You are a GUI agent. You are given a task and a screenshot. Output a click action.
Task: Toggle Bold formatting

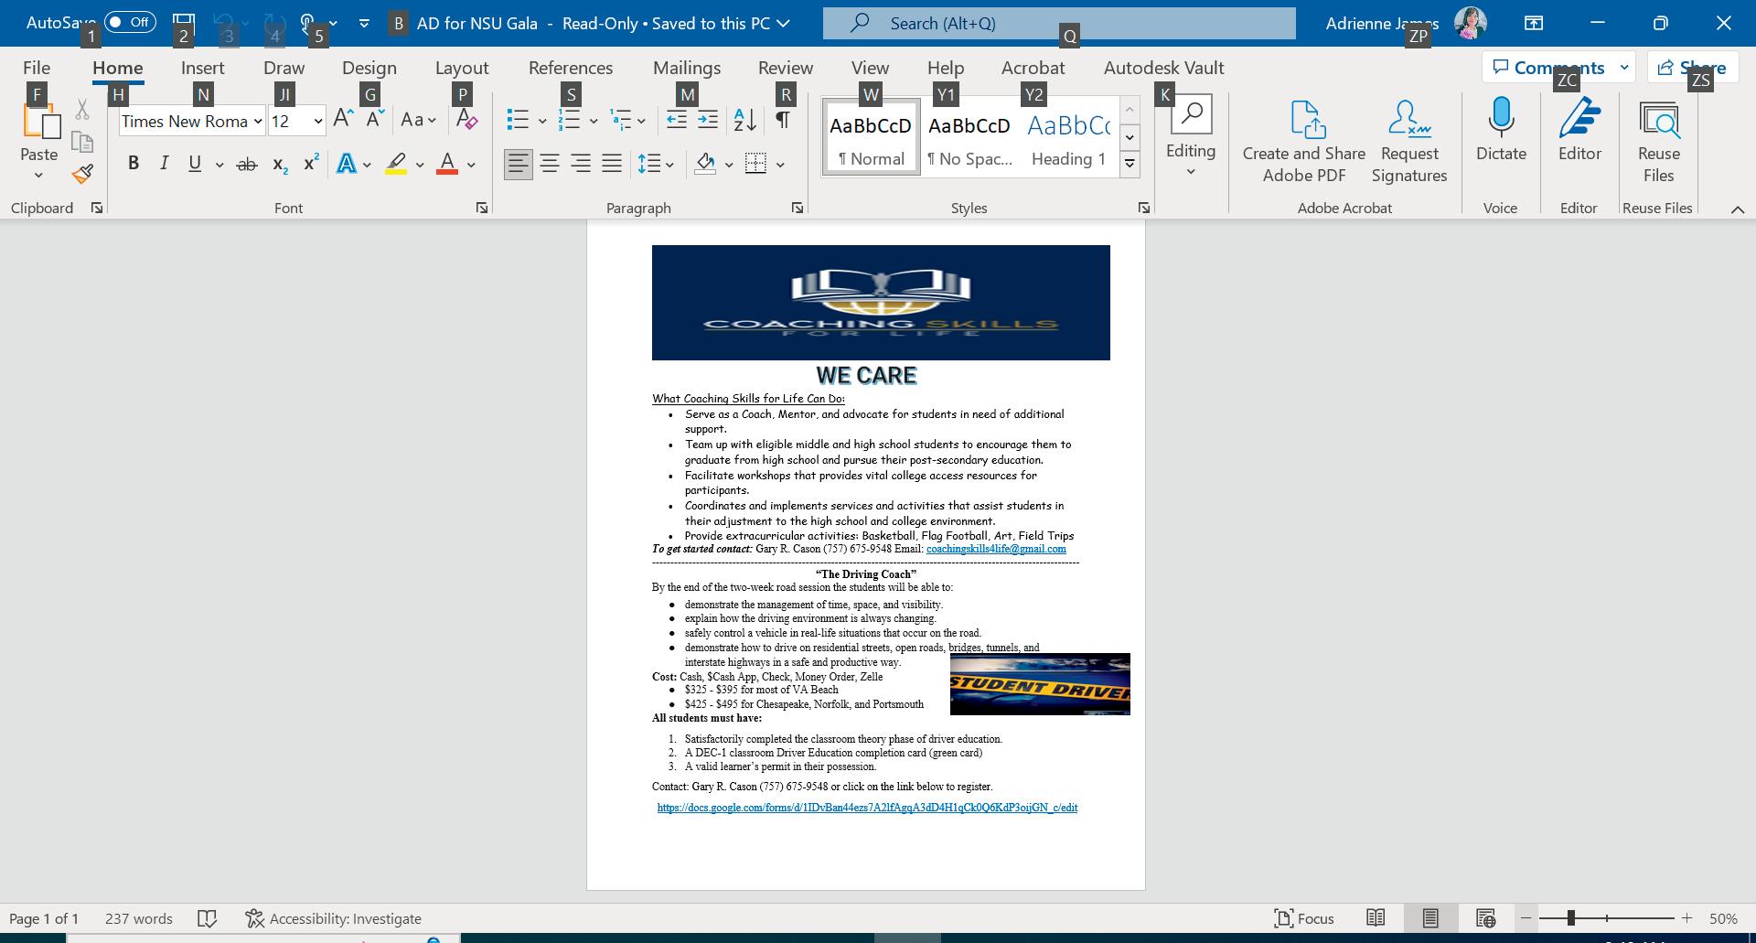coord(134,164)
